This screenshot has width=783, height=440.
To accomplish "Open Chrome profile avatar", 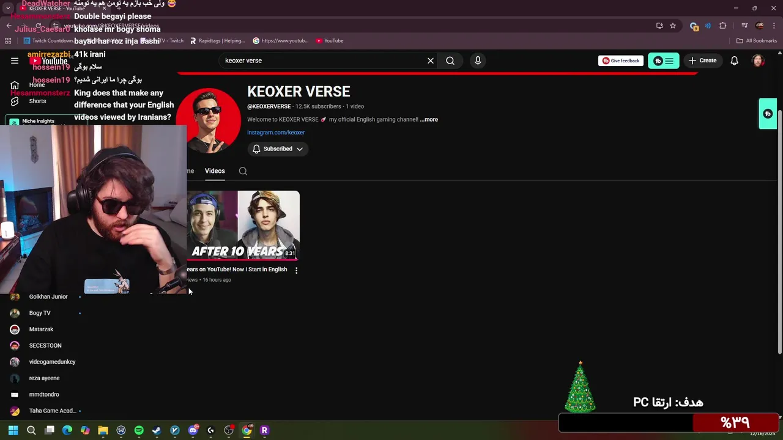I will pos(760,26).
